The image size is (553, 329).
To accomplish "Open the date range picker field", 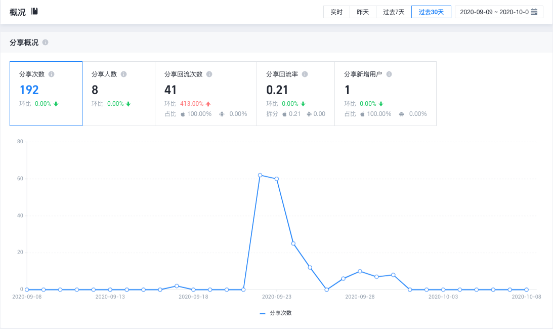I will pyautogui.click(x=499, y=12).
